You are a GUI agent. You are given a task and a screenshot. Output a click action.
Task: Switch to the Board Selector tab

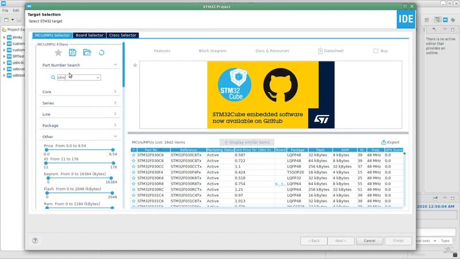90,35
